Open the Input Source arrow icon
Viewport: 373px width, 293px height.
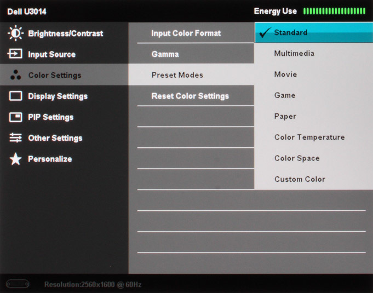[15, 54]
